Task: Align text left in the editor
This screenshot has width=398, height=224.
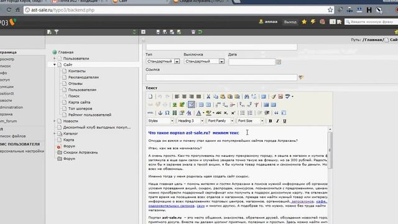Action: click(177, 96)
